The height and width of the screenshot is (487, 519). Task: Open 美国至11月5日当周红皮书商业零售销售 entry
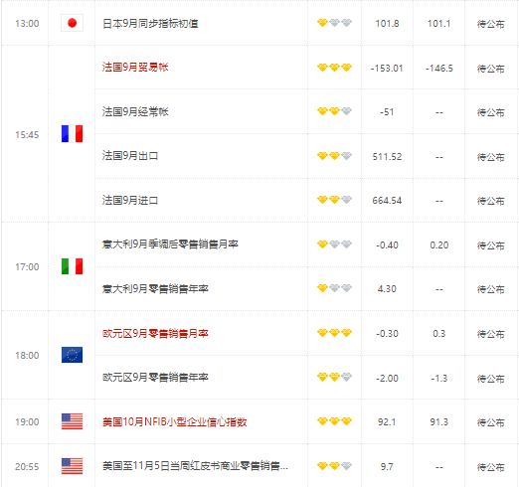195,466
